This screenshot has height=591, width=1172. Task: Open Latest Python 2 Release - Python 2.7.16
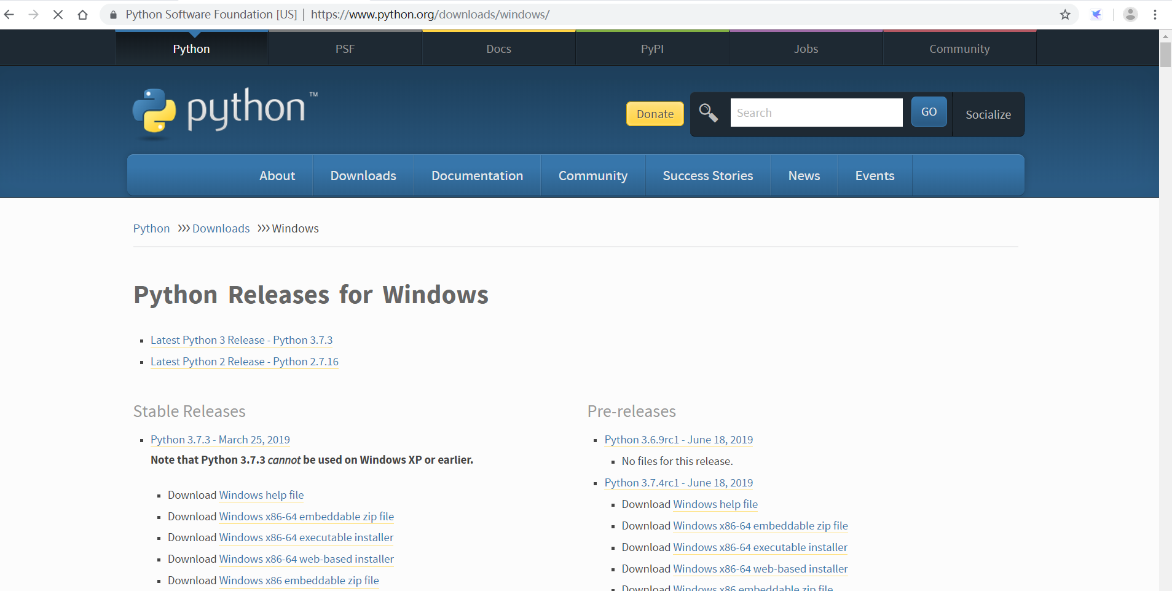tap(245, 362)
